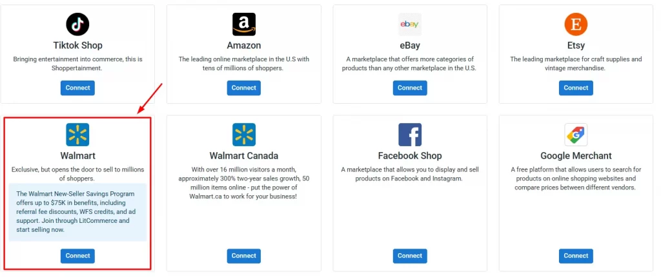Select the Walmart Canada card title
The image size is (661, 277).
[244, 156]
